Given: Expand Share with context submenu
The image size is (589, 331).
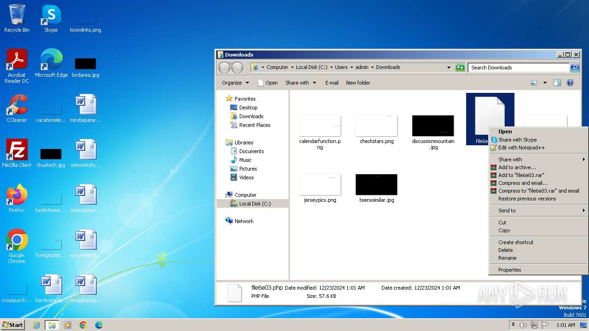Looking at the screenshot, I should [x=538, y=160].
